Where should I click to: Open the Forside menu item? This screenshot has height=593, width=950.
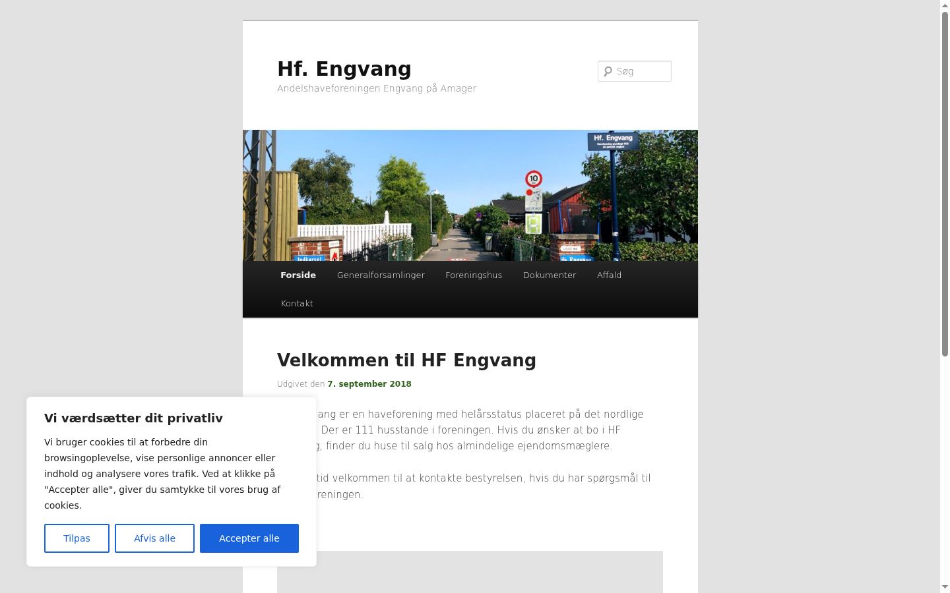(298, 275)
